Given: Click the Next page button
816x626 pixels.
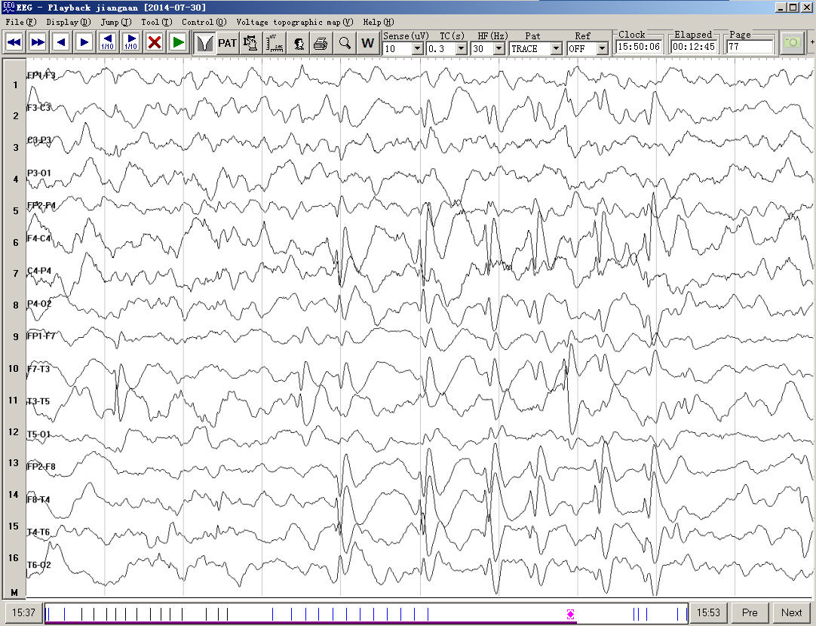Looking at the screenshot, I should [791, 613].
